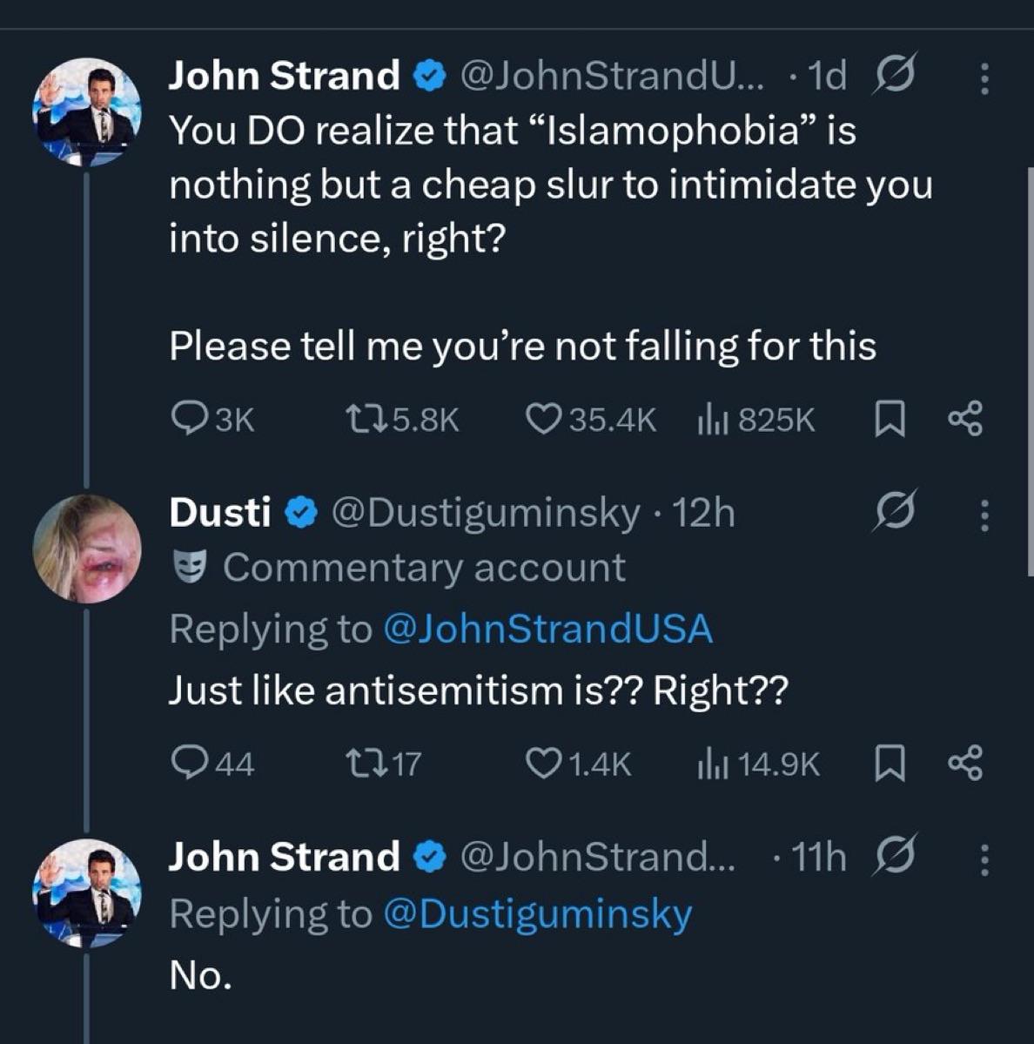Open the @Dustiguminsky mention link

tap(538, 915)
